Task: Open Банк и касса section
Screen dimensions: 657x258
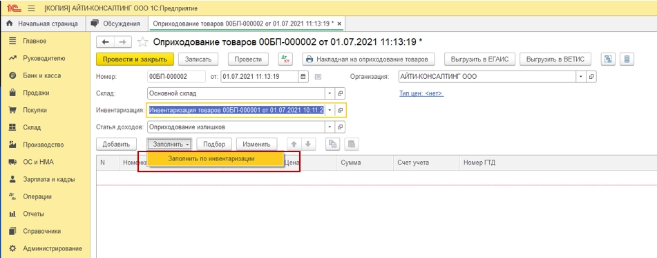Action: click(45, 75)
